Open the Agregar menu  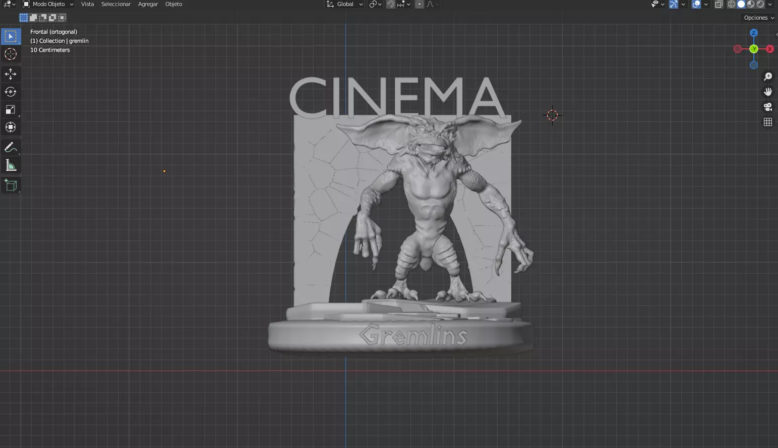(x=148, y=4)
